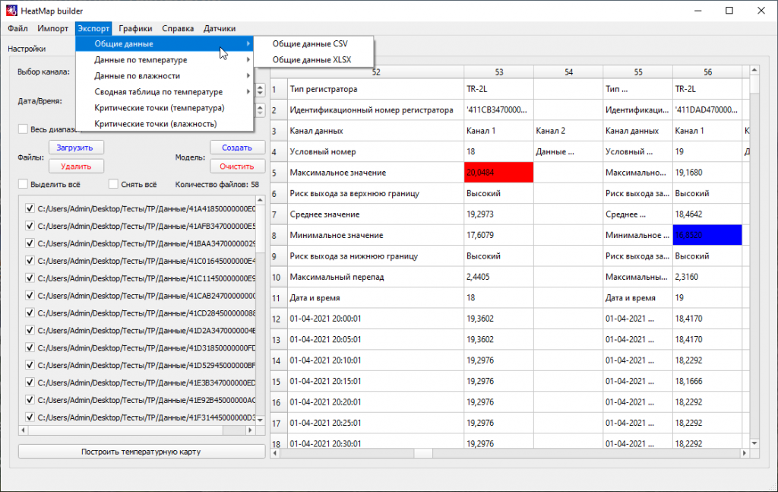Click the red Удалить button
This screenshot has height=492, width=778.
click(75, 167)
